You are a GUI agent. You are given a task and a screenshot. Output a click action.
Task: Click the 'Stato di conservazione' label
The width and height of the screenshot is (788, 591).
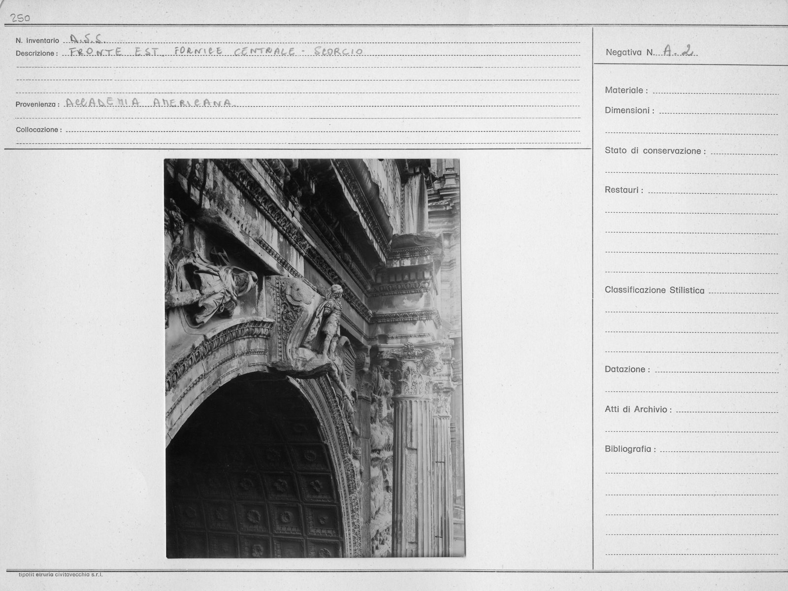tap(656, 151)
